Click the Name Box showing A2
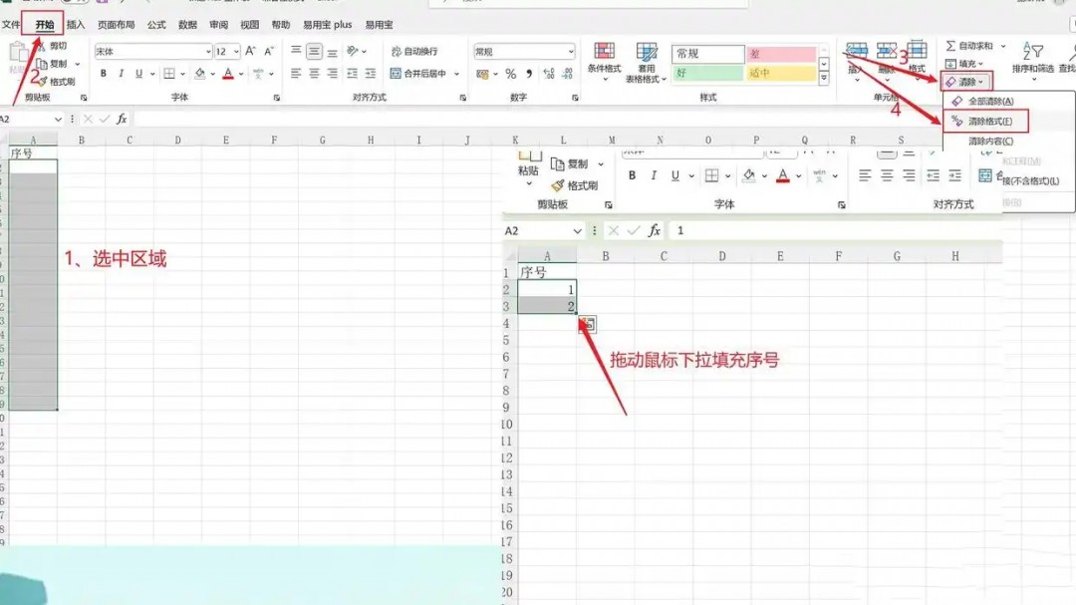The image size is (1076, 605). point(25,118)
